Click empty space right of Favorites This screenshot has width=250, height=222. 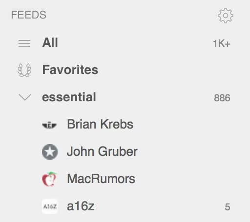tap(163, 70)
